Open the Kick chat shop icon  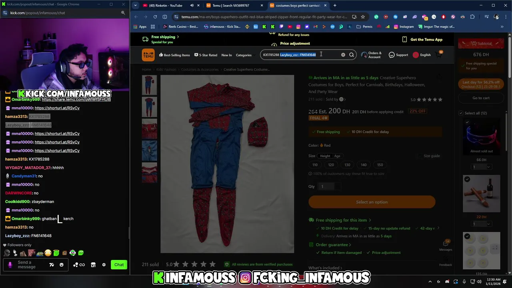[x=93, y=265]
